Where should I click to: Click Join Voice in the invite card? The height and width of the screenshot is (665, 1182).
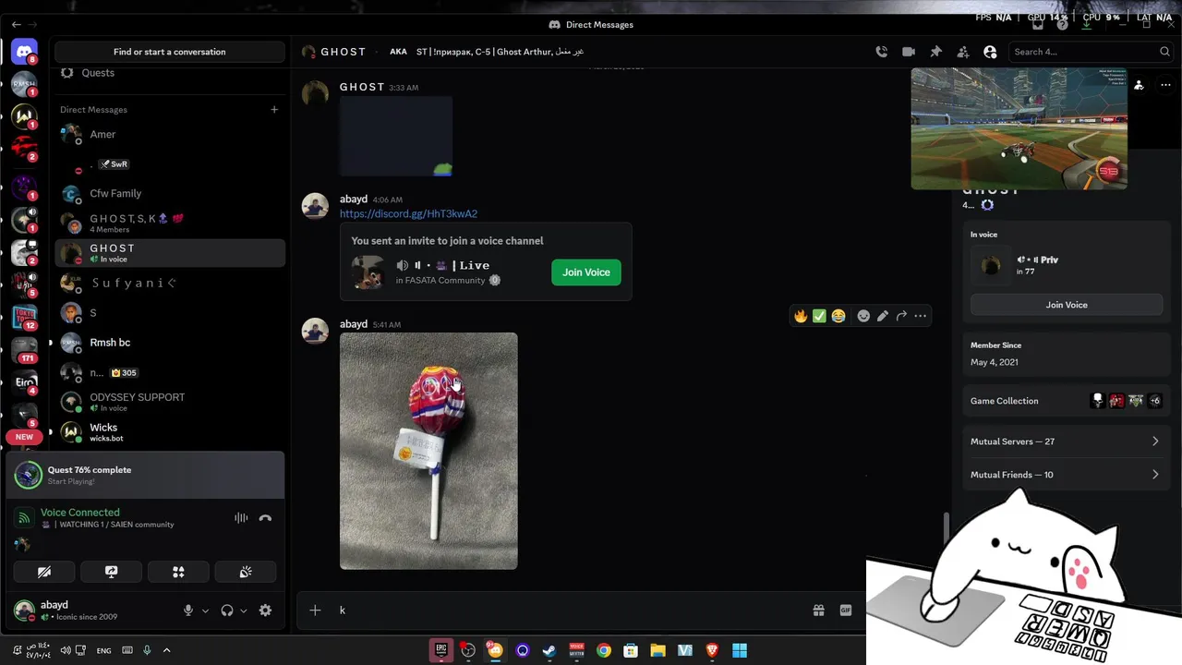[586, 272]
